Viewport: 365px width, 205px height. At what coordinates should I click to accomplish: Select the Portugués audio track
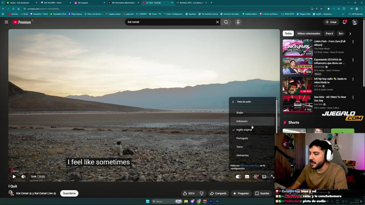pos(252,138)
